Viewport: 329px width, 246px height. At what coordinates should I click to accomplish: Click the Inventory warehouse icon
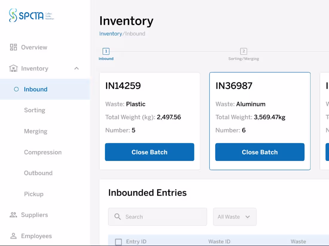coord(13,68)
